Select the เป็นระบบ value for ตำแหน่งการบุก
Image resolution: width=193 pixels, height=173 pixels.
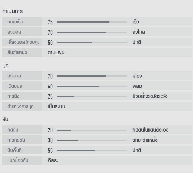click(x=57, y=106)
